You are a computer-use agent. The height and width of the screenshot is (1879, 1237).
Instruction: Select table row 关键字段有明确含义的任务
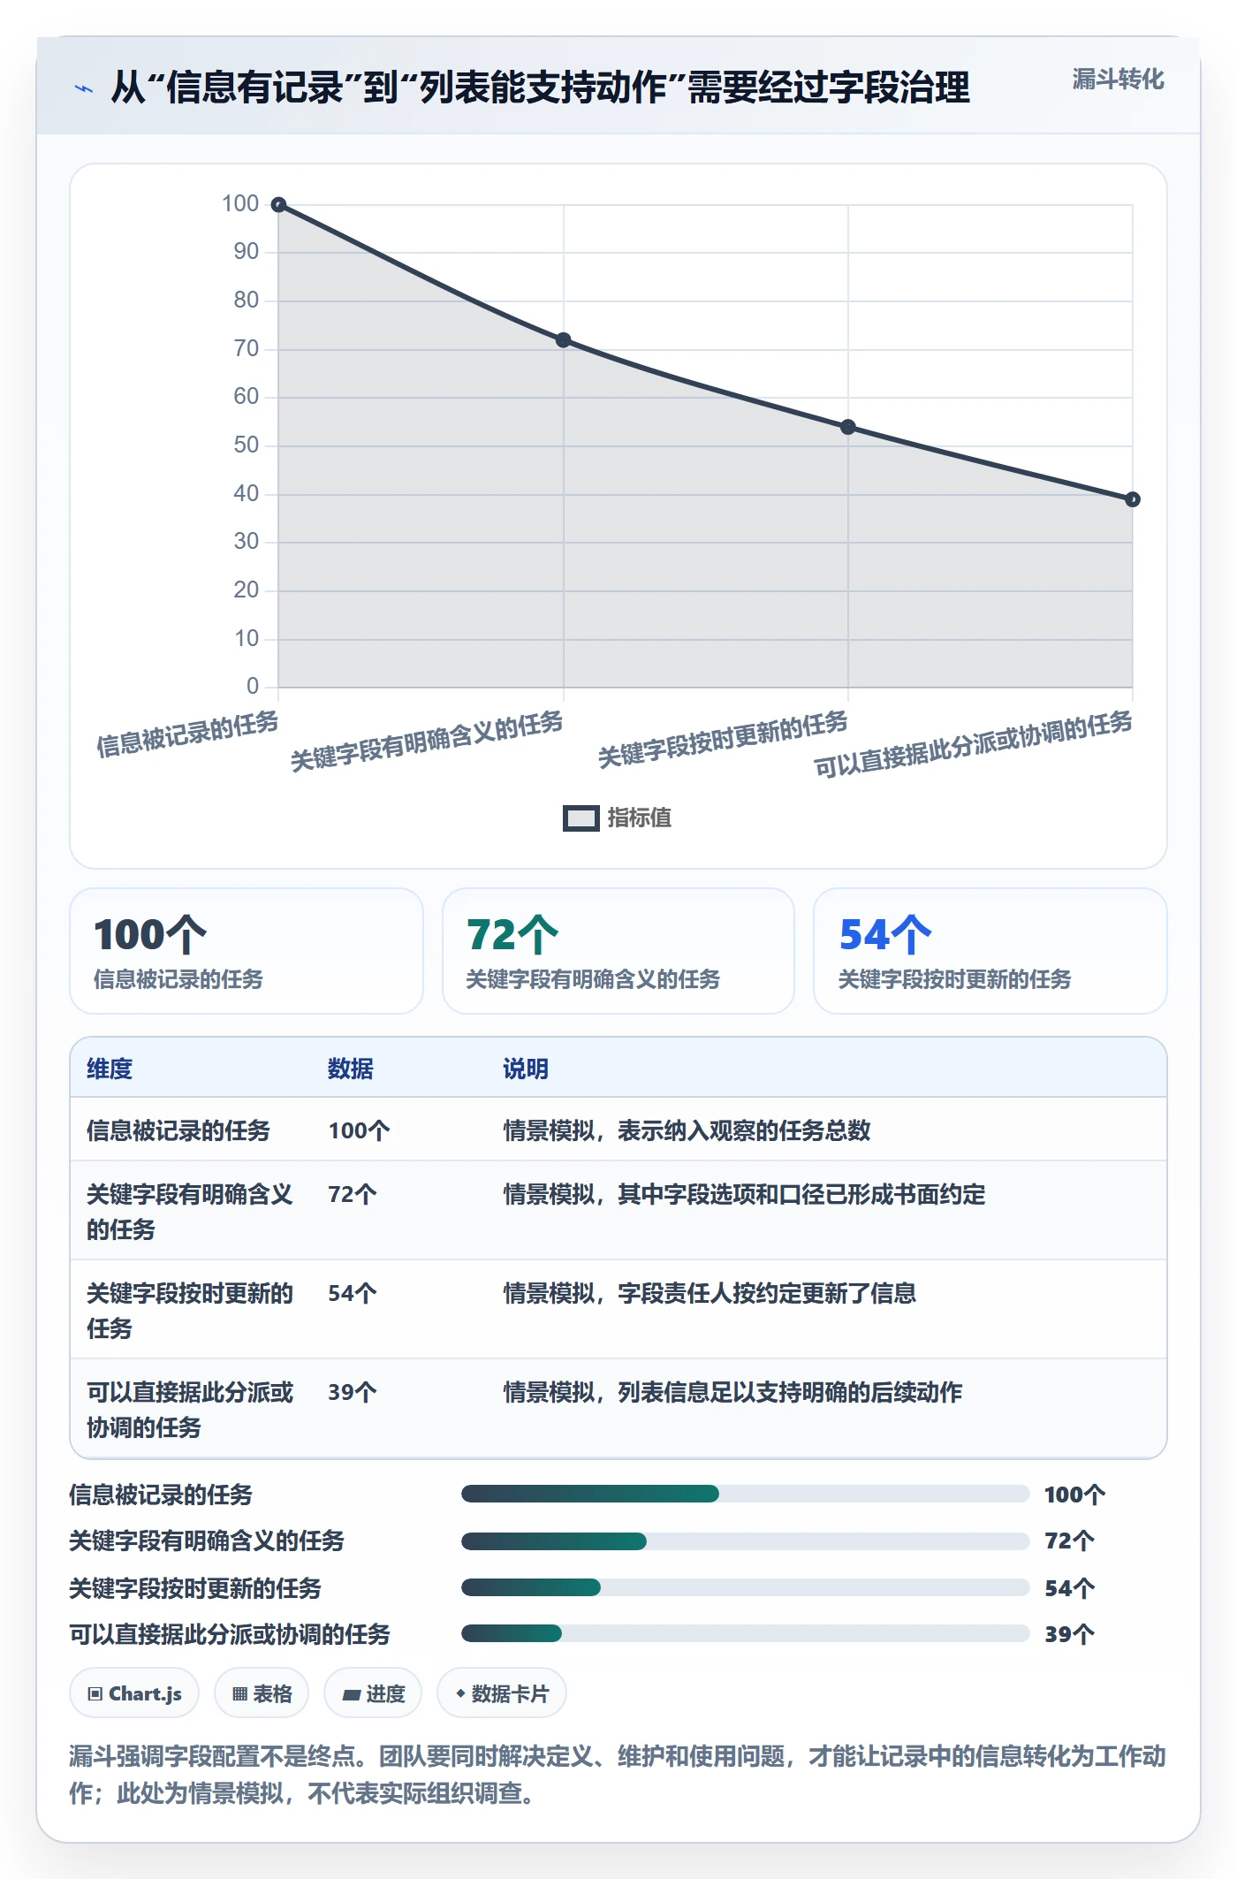coord(618,1211)
